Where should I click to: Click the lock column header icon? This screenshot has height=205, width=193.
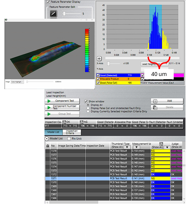[x=48, y=146]
